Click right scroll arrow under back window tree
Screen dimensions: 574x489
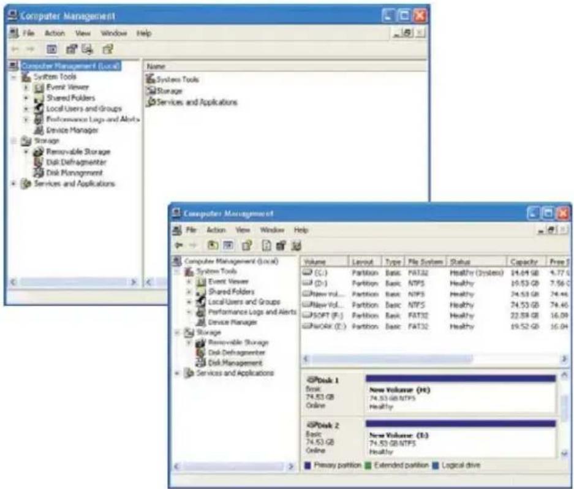(x=134, y=282)
